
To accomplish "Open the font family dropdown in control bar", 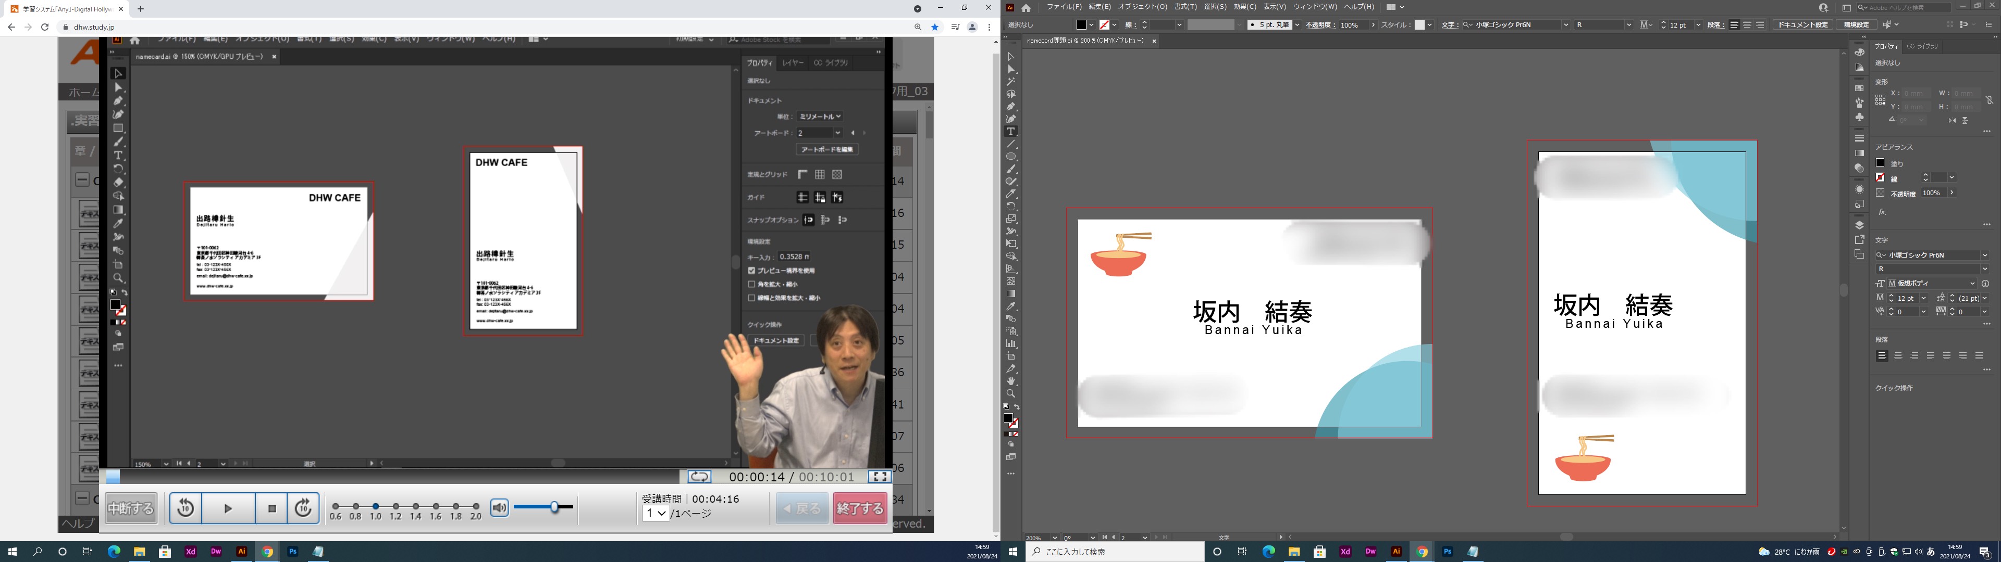I will point(1565,25).
